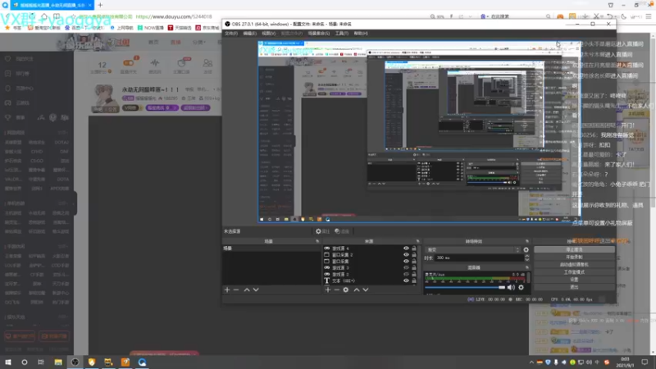Pop out the Scene Transitions dock panel
Screen dimensions: 656x369
pos(526,241)
